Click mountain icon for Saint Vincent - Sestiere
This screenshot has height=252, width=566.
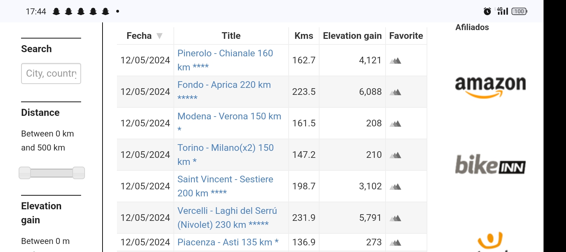[395, 187]
